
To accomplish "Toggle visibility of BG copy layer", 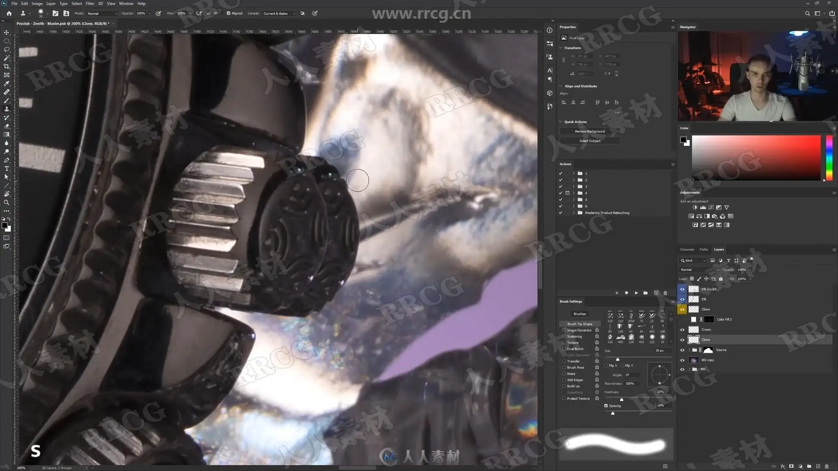I will click(x=682, y=360).
